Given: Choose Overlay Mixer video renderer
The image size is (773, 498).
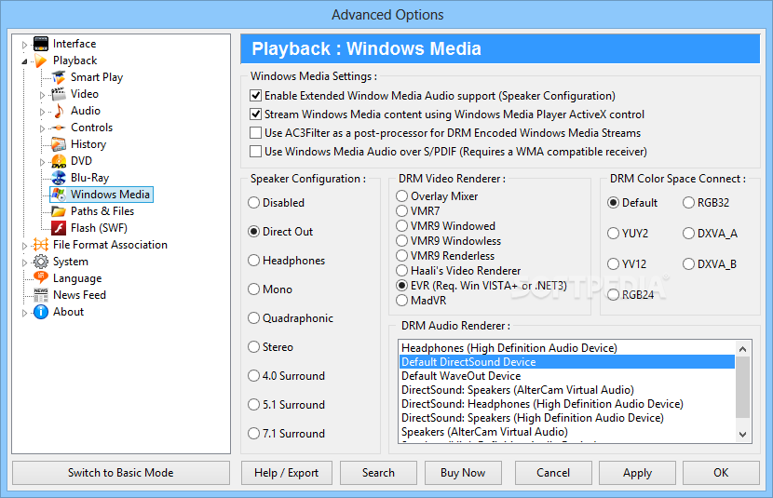Looking at the screenshot, I should (x=401, y=196).
